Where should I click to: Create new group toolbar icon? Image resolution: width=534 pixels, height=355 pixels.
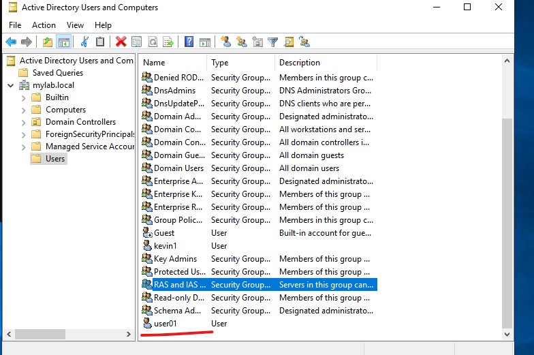pyautogui.click(x=241, y=42)
